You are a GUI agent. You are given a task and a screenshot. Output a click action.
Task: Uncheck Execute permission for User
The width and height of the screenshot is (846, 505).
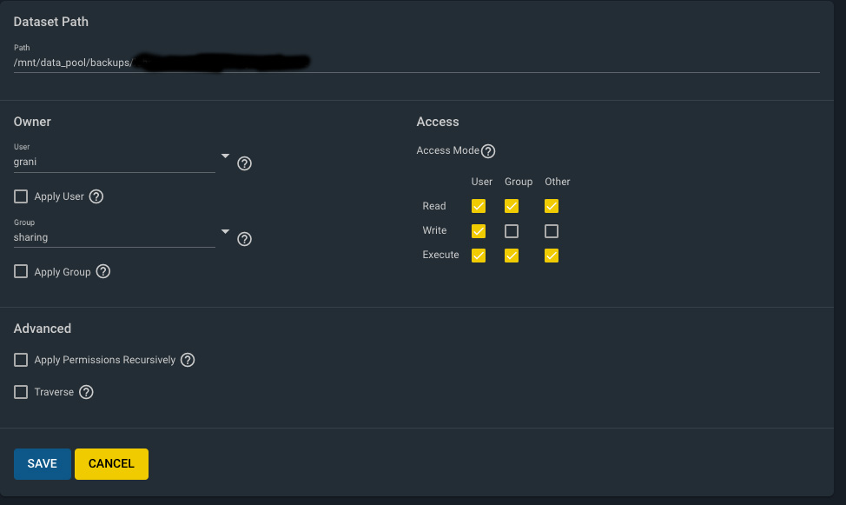[x=479, y=256]
